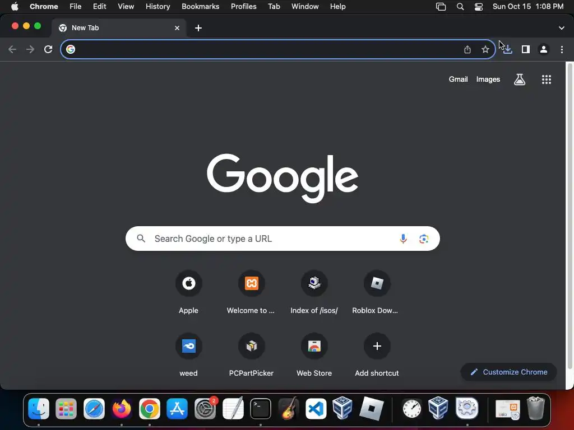Open GarageBand from the dock
The height and width of the screenshot is (430, 574).
point(289,408)
